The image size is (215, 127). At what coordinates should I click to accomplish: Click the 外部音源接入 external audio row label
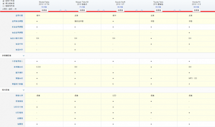(17, 61)
